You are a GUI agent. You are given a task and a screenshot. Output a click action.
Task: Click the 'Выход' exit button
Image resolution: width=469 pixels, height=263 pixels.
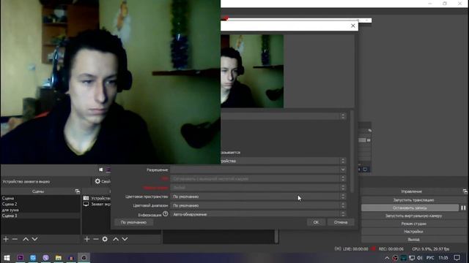pos(413,239)
